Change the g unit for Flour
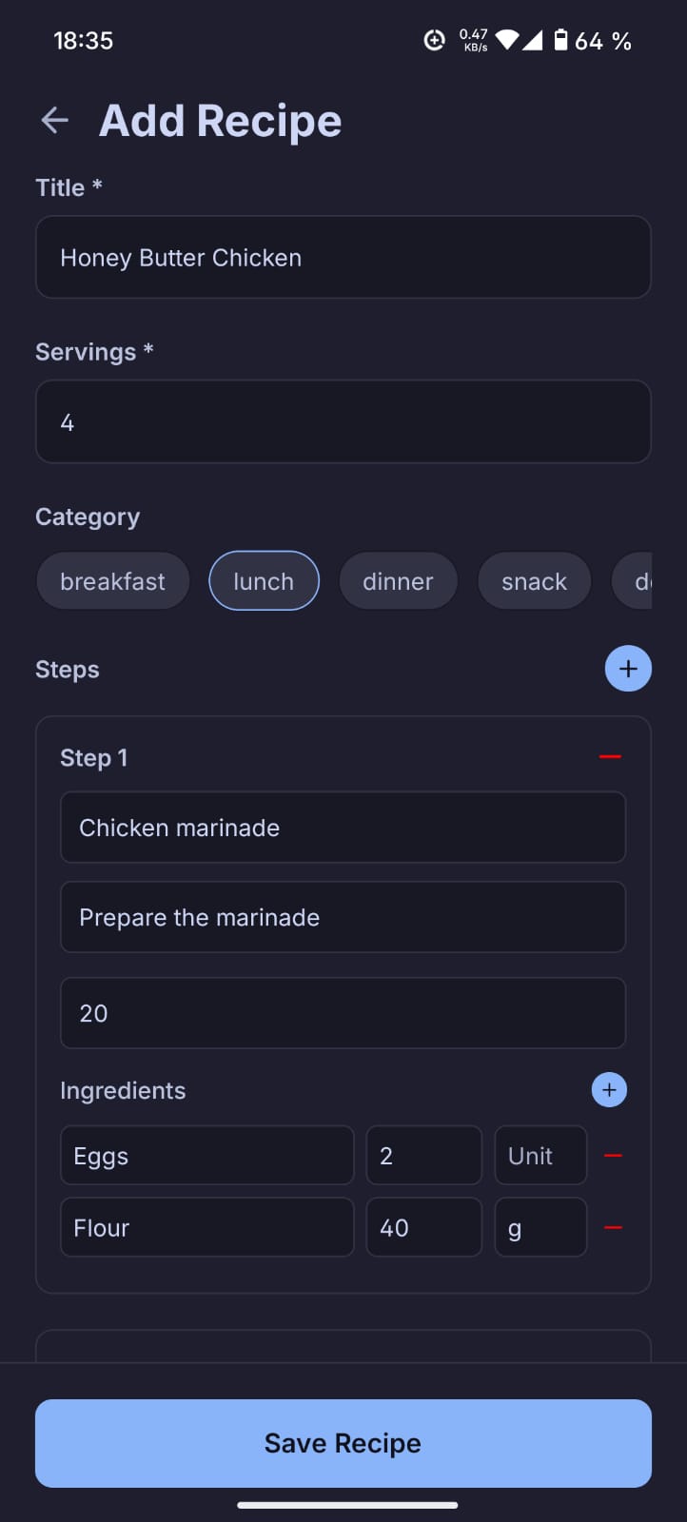This screenshot has width=687, height=1522. [540, 1228]
